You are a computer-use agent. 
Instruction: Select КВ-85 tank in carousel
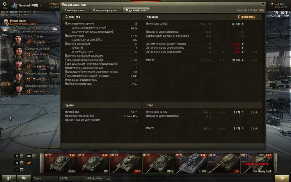click(60, 163)
